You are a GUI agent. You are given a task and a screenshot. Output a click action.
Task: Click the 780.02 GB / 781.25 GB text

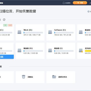(63, 35)
